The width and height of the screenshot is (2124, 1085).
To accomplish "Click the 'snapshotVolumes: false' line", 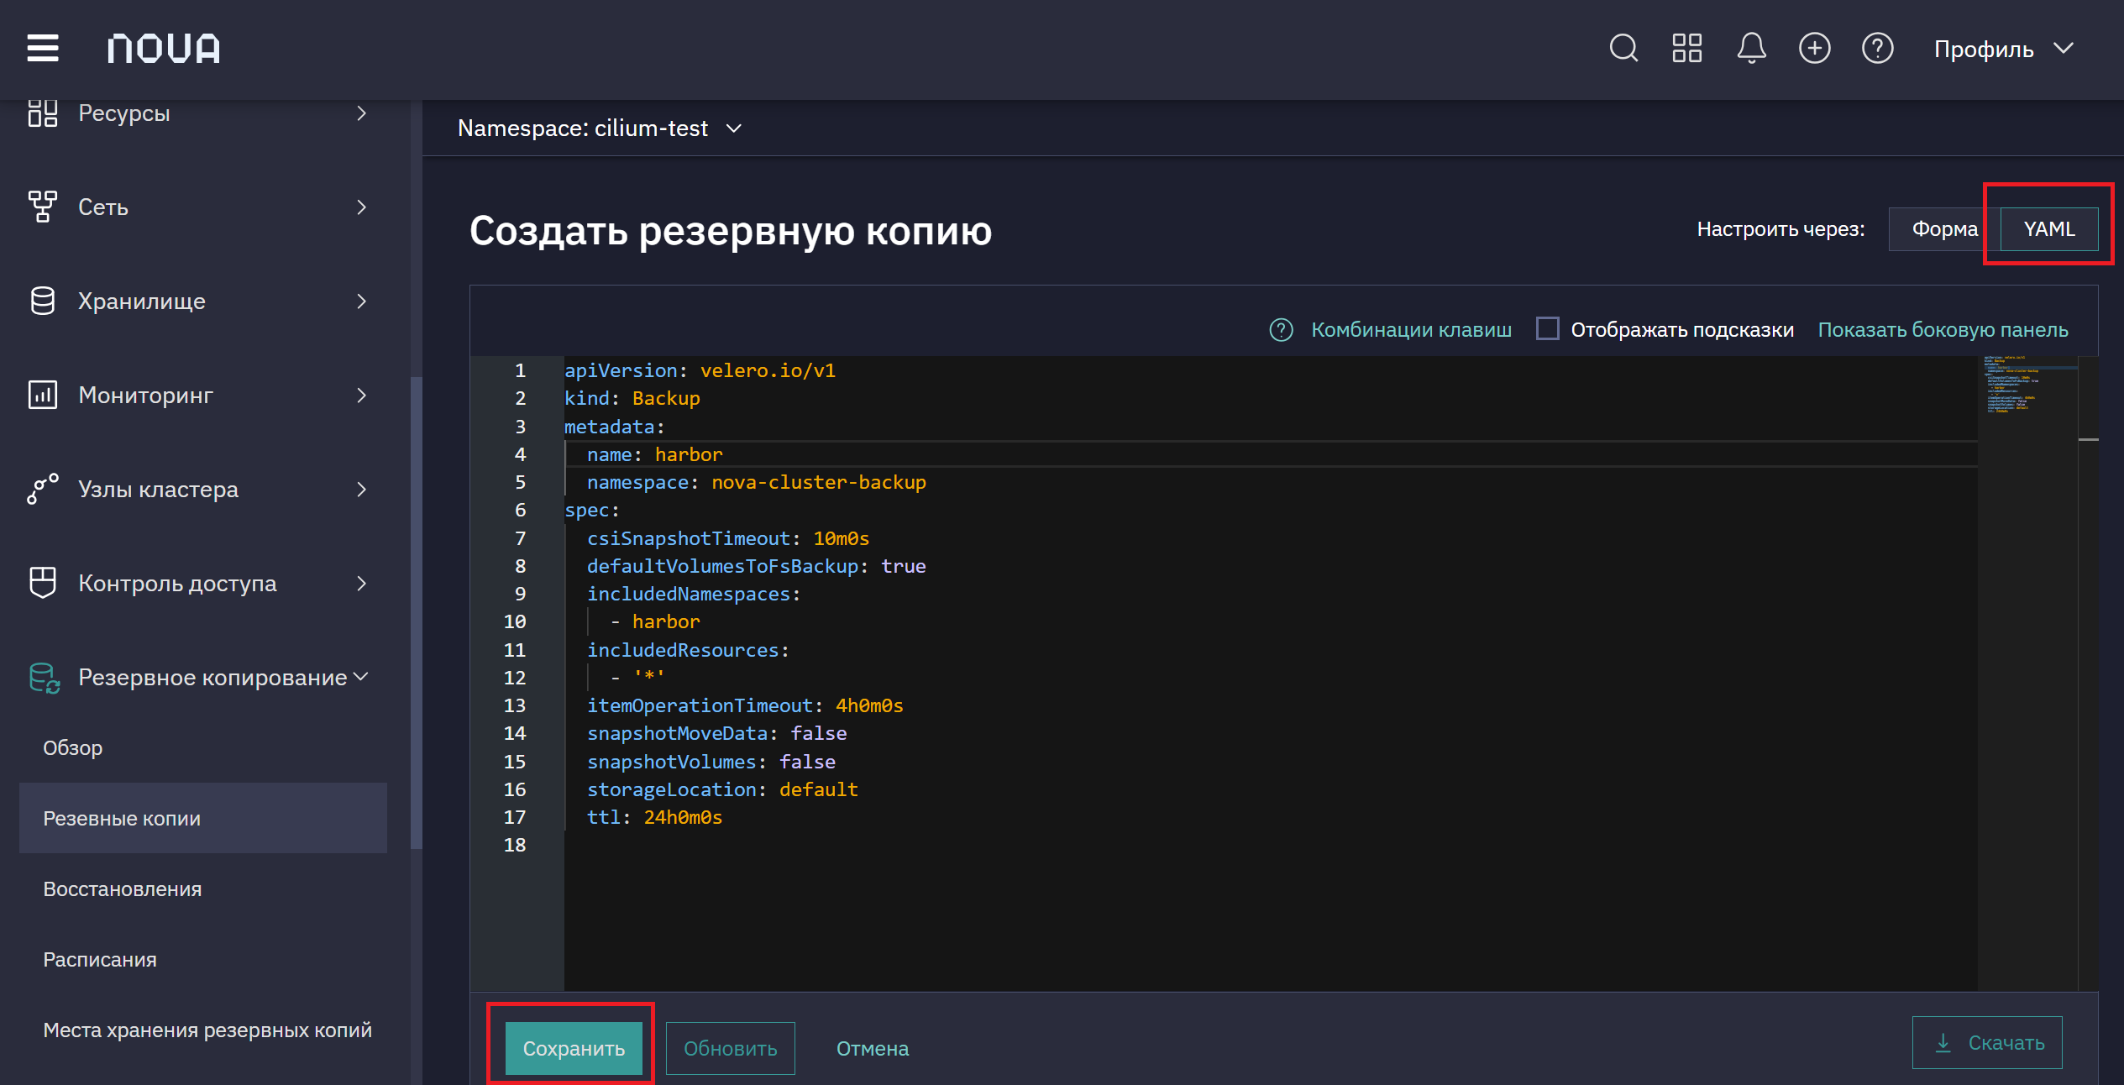I will point(711,762).
